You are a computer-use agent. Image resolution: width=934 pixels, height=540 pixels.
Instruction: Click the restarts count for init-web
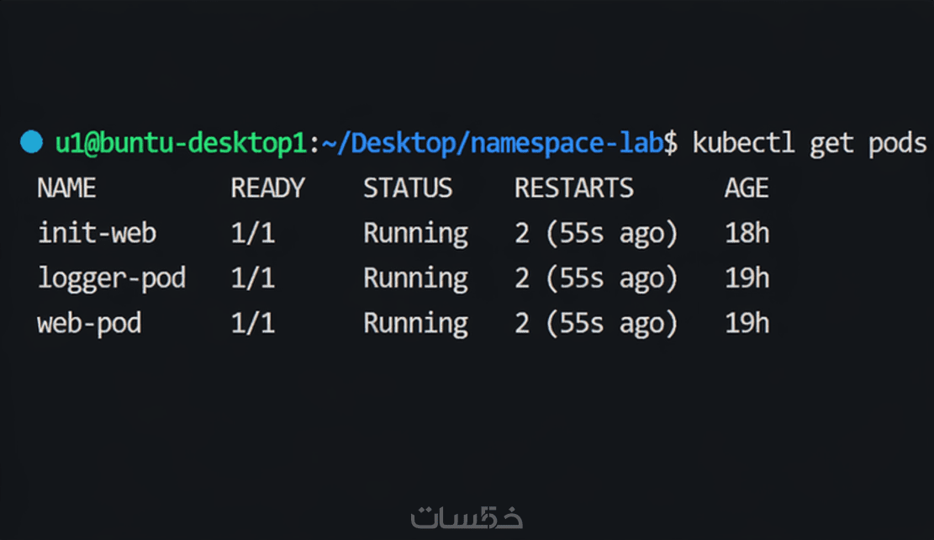pos(596,232)
